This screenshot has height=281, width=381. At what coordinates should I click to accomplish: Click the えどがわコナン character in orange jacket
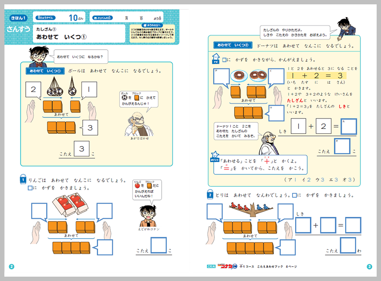[148, 216]
